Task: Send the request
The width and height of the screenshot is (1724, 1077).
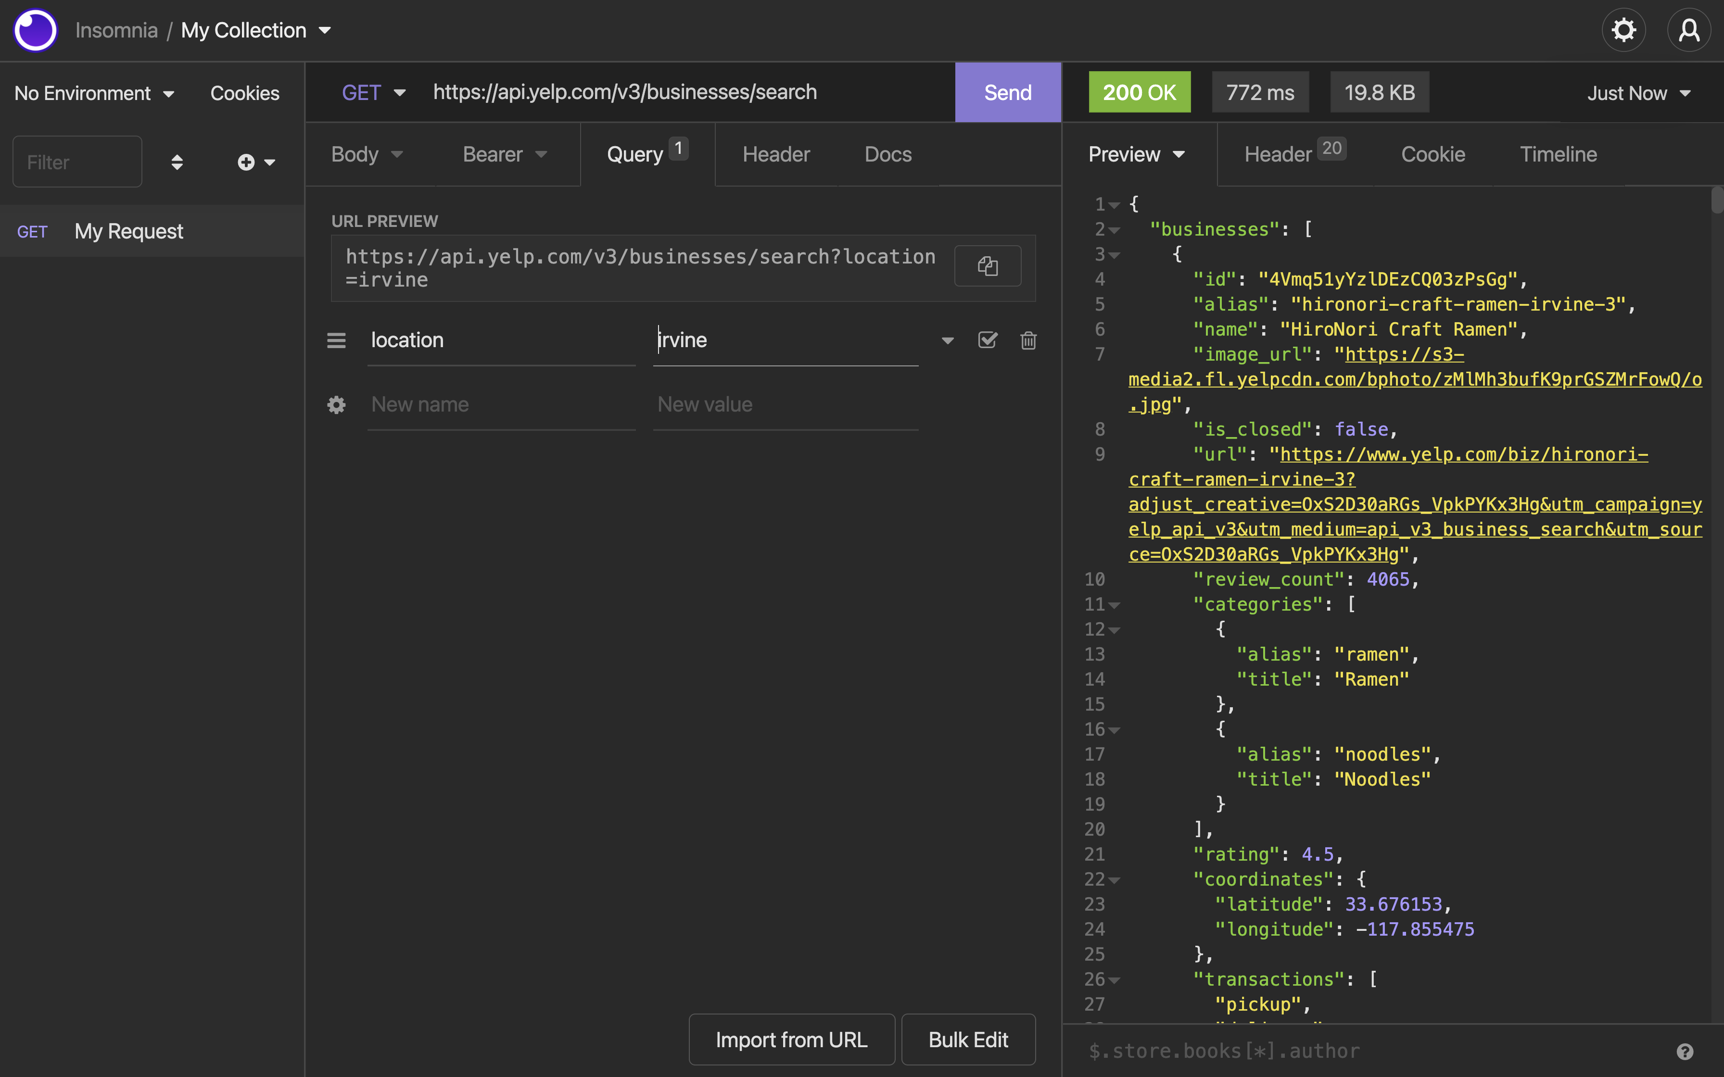Action: coord(1007,93)
